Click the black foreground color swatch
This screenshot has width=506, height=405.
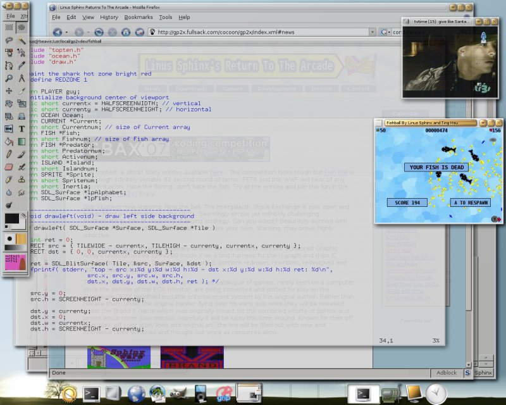click(11, 219)
